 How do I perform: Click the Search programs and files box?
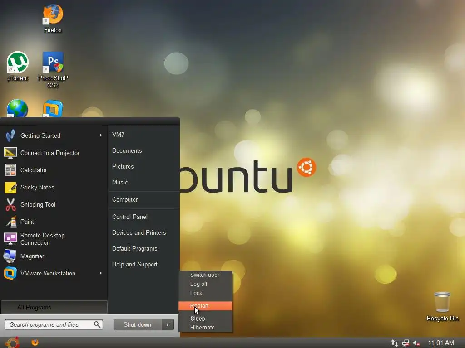pyautogui.click(x=54, y=324)
